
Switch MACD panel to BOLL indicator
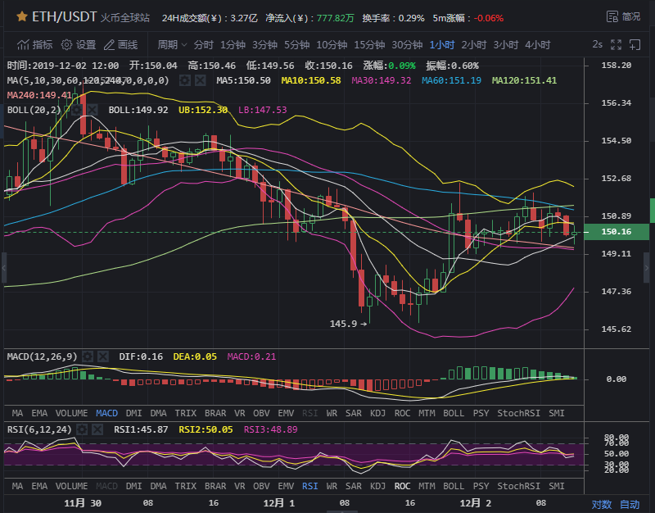(x=454, y=413)
